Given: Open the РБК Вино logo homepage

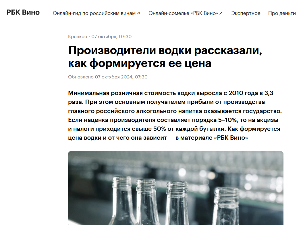Looking at the screenshot, I should [23, 12].
